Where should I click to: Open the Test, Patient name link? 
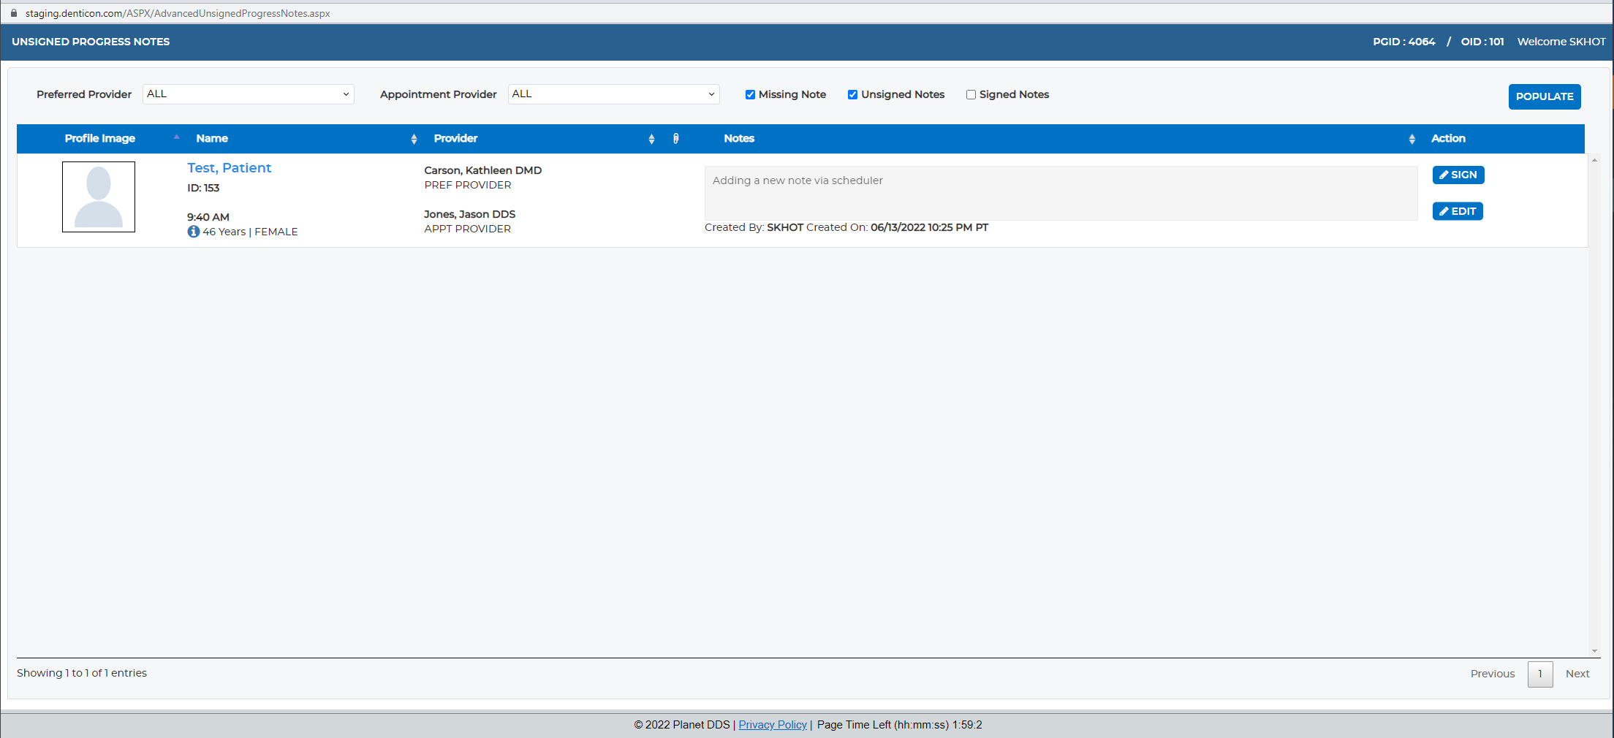click(x=229, y=168)
